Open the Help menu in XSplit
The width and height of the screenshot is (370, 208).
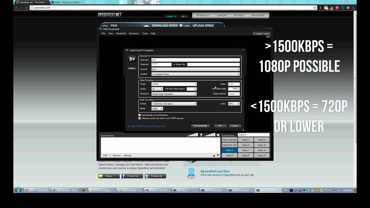(x=153, y=34)
